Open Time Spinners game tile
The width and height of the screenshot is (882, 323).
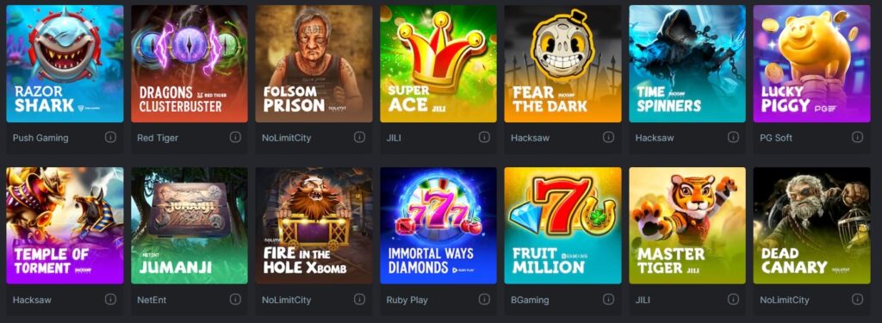687,64
